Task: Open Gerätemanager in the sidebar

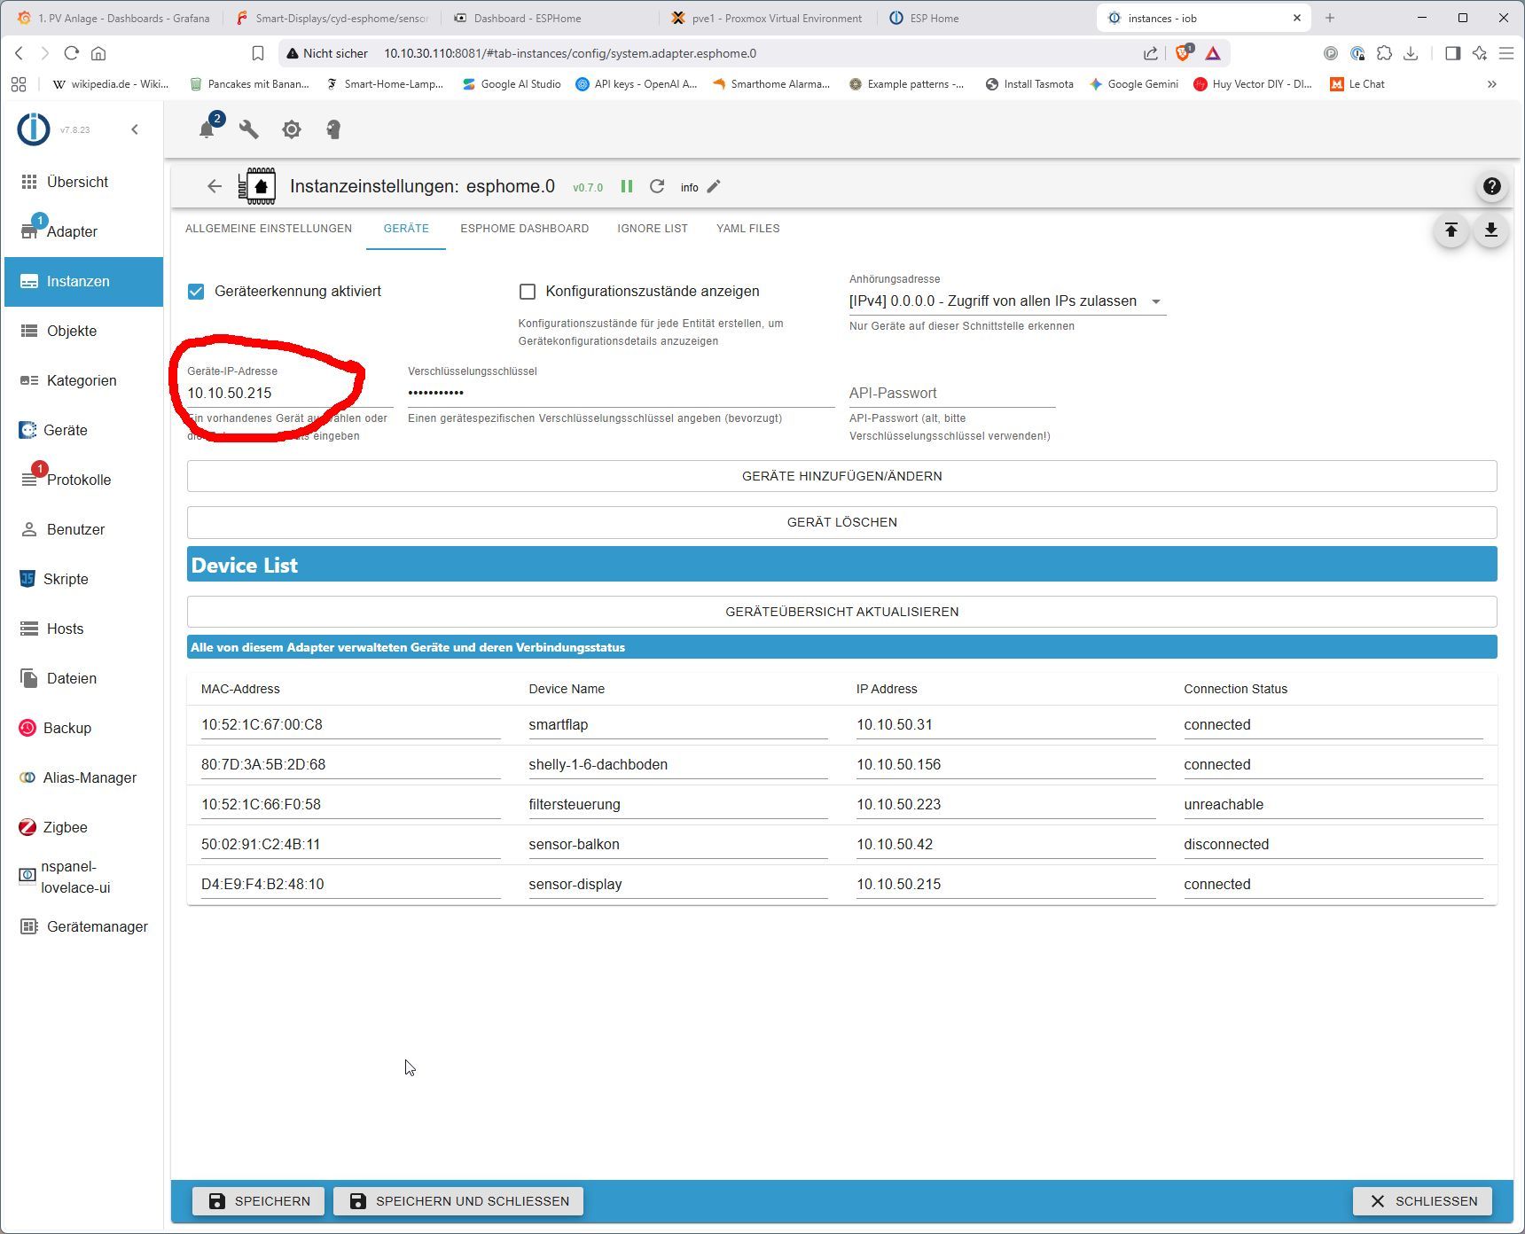Action: click(x=83, y=926)
